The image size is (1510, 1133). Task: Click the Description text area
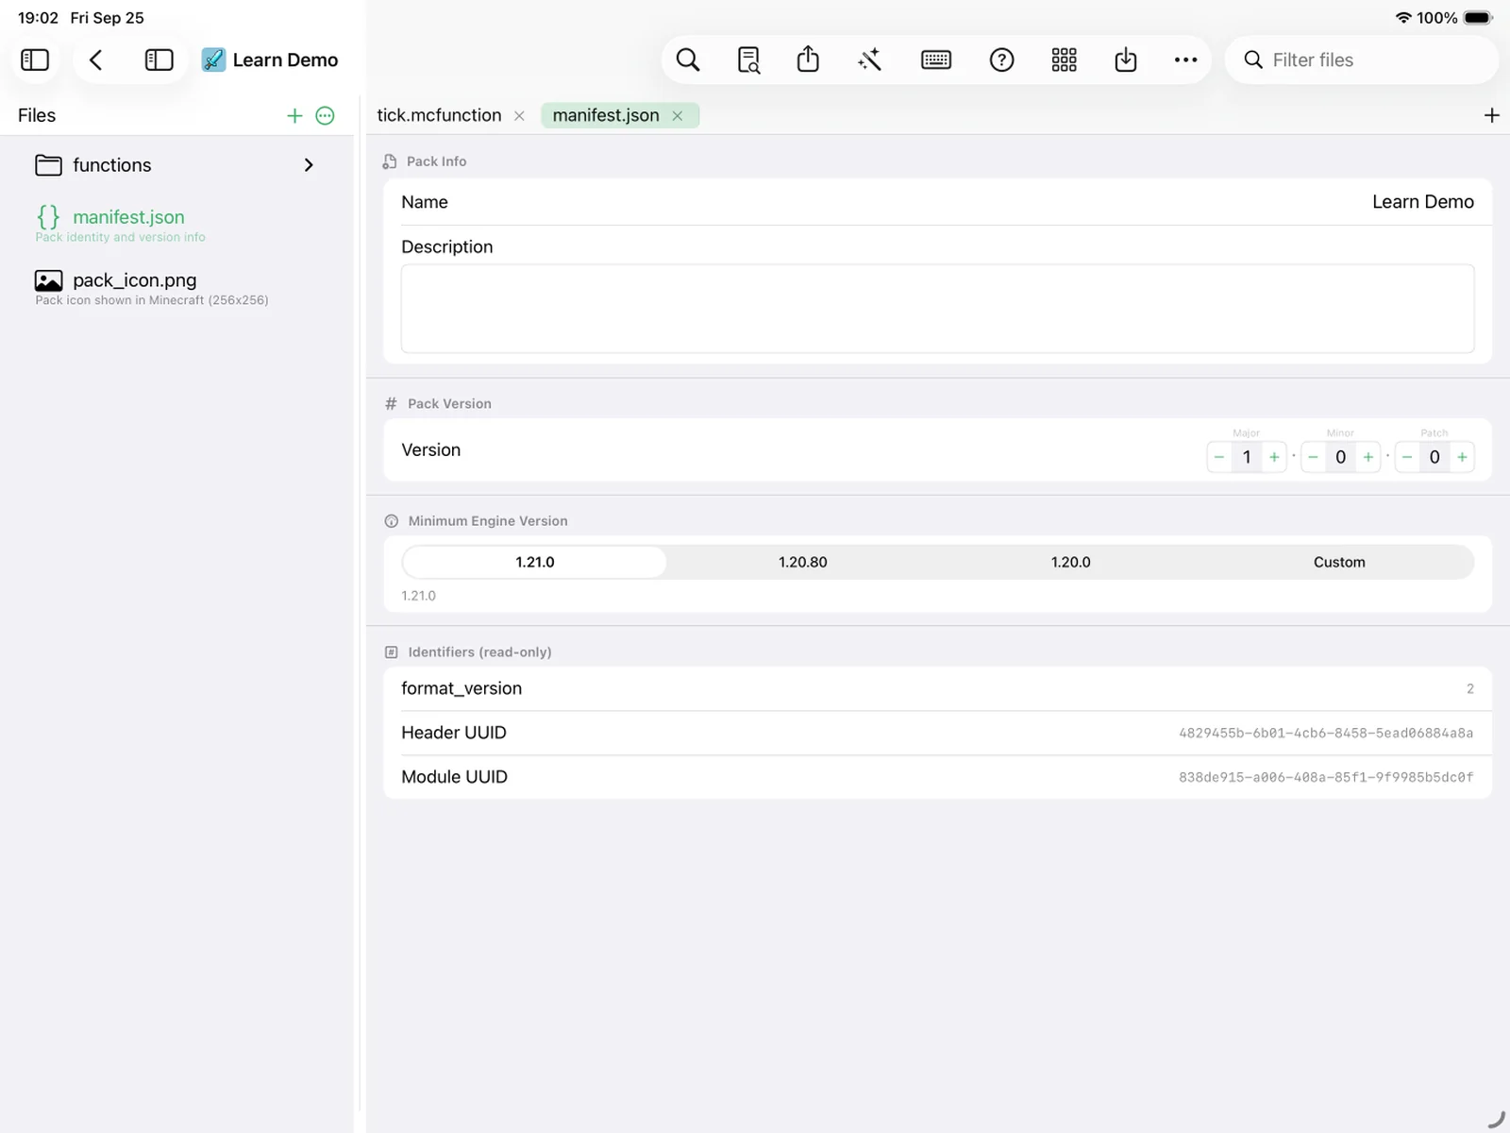pyautogui.click(x=937, y=309)
